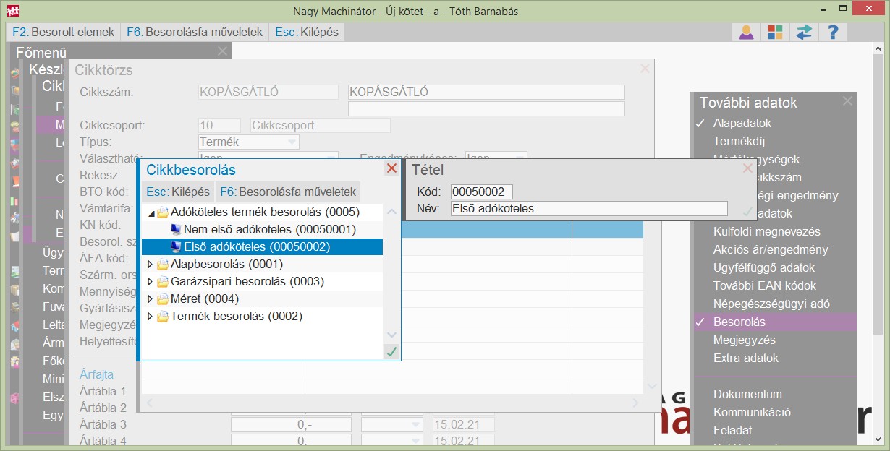
Task: Click F6 Besorolásfa műveletek in top bar
Action: click(194, 32)
